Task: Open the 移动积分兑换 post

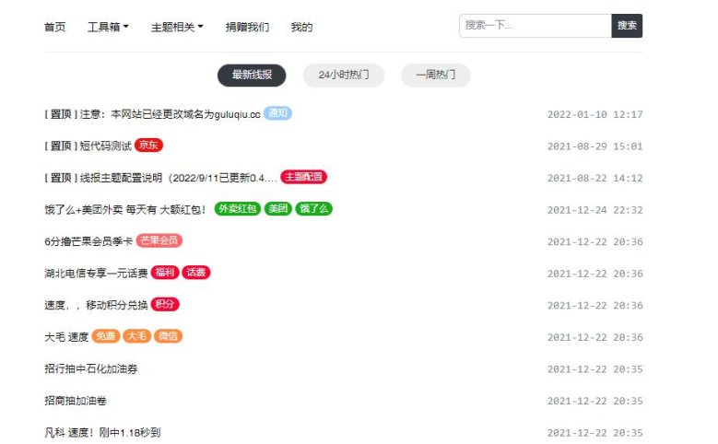Action: tap(96, 305)
